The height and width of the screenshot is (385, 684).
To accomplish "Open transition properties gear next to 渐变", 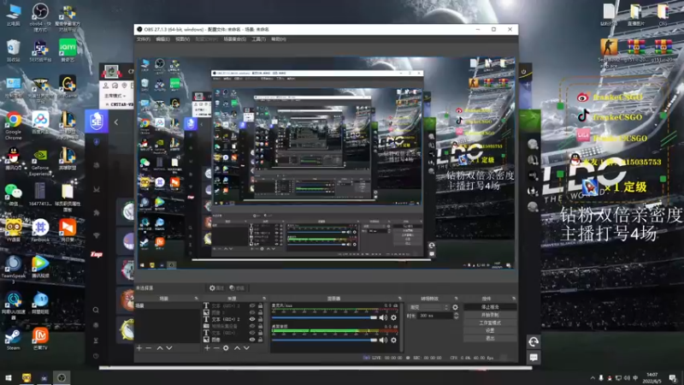I will click(456, 307).
